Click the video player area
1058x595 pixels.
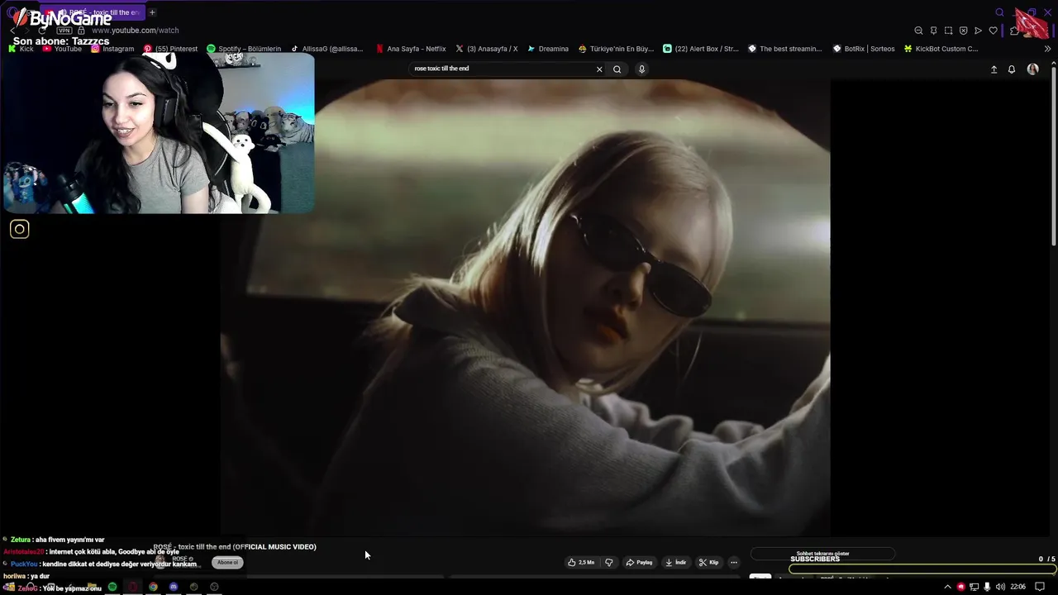[x=525, y=307]
